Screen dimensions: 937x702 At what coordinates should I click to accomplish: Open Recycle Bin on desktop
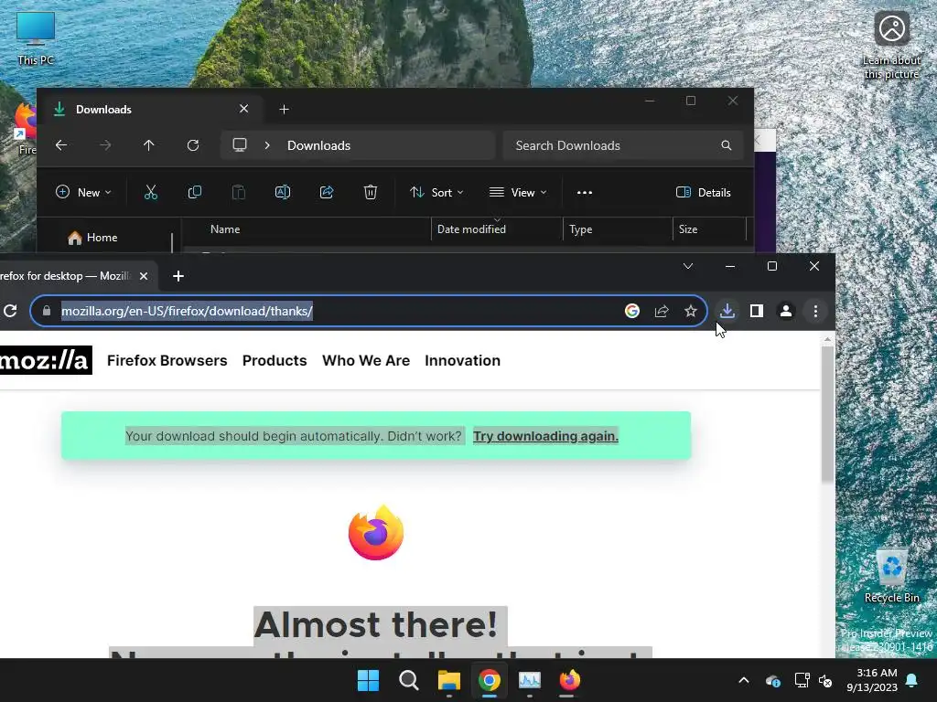click(x=891, y=577)
